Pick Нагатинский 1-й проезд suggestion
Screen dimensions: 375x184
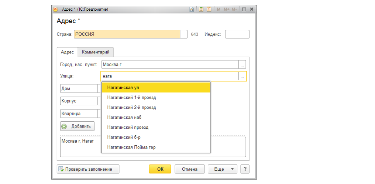pos(131,97)
